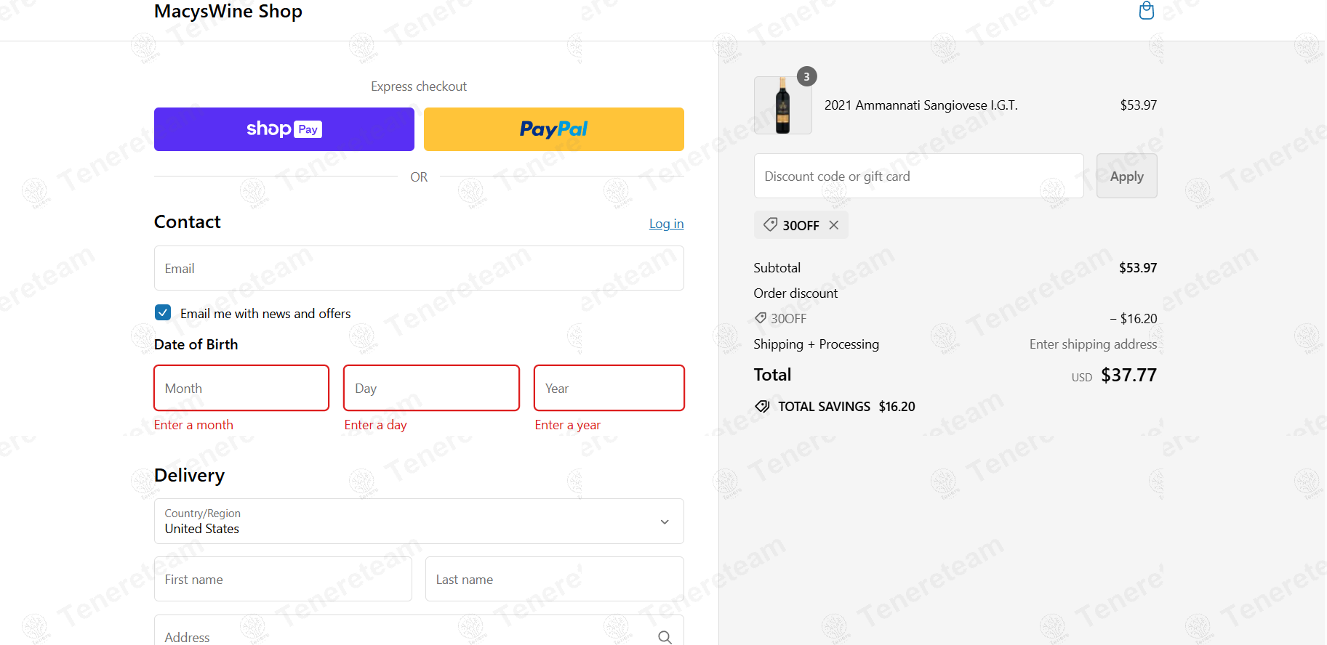Focus the Email input field
The height and width of the screenshot is (645, 1327).
[x=419, y=268]
